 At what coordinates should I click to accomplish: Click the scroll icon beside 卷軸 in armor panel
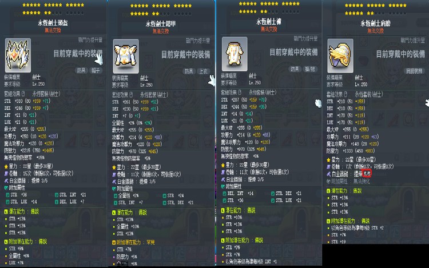tap(114, 174)
